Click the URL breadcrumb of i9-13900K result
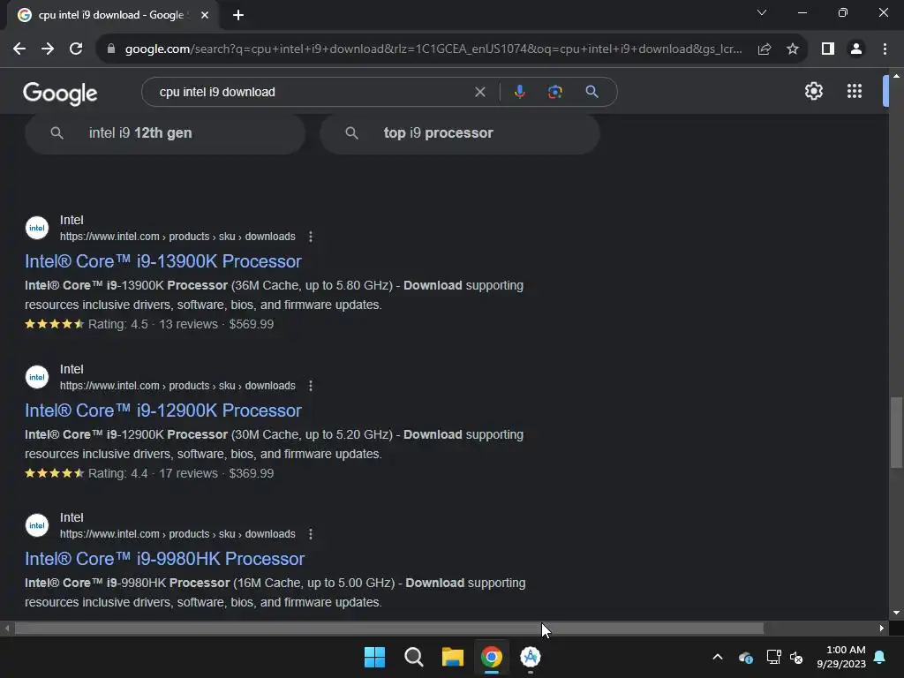This screenshot has height=678, width=904. pos(177,237)
